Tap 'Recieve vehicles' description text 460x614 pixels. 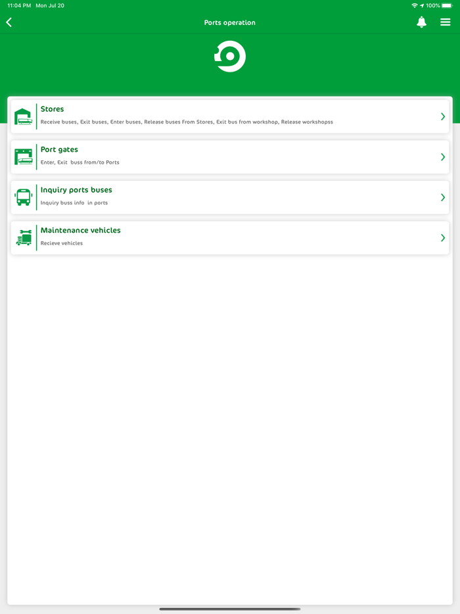[x=62, y=243]
